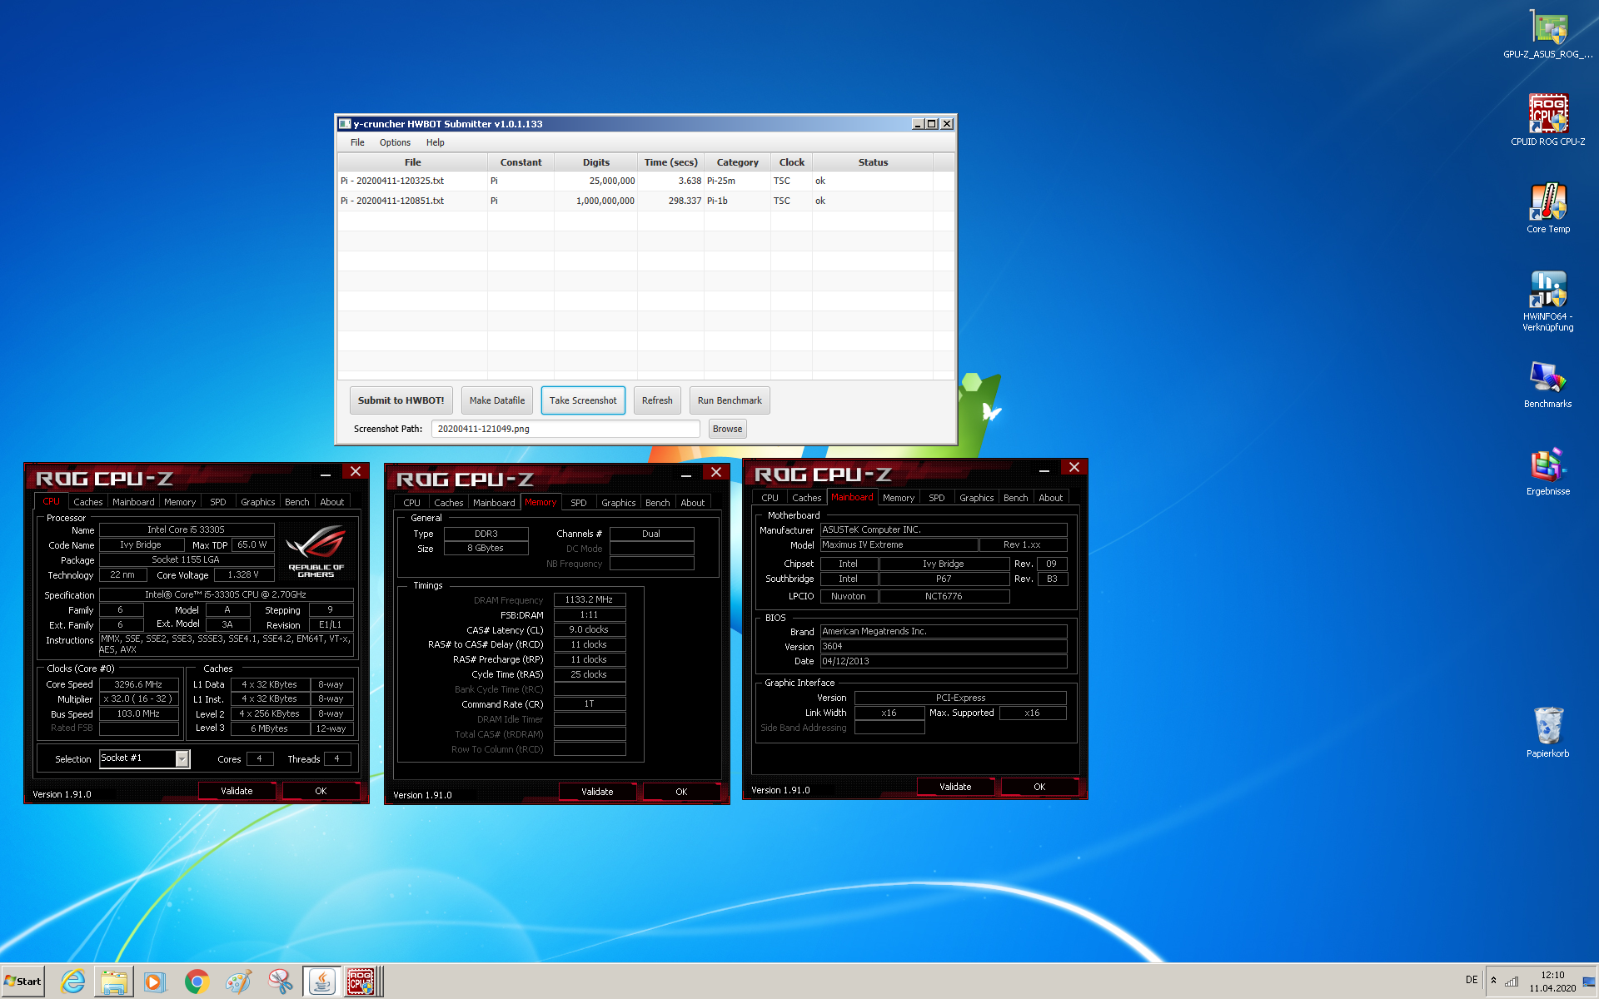Viewport: 1599px width, 999px height.
Task: Click OK in right CPU-Z window
Action: click(x=1039, y=787)
